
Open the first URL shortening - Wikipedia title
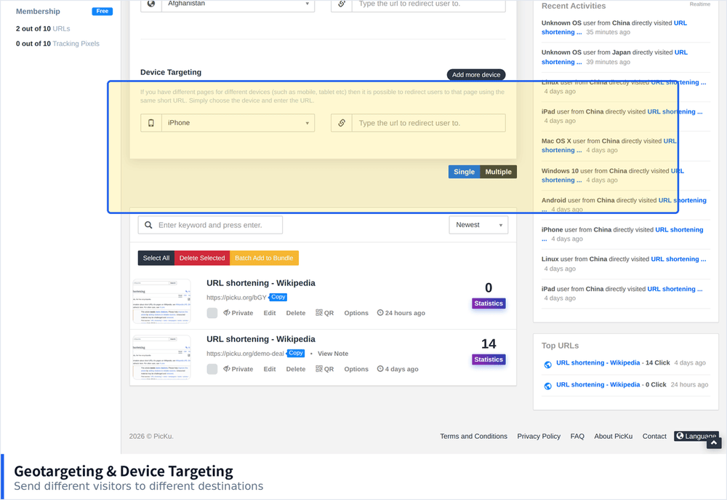click(261, 283)
